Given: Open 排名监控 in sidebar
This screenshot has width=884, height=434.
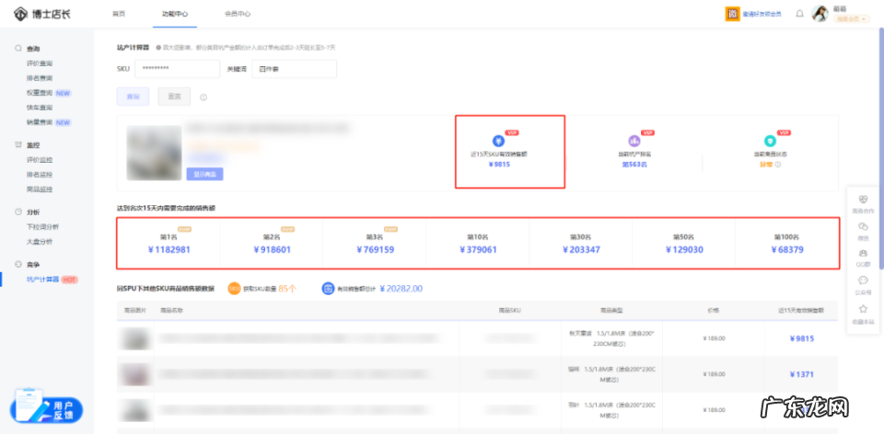Looking at the screenshot, I should 40,175.
